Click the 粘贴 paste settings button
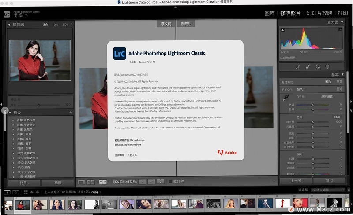Viewport: 353px width, 215px height. pyautogui.click(x=58, y=182)
